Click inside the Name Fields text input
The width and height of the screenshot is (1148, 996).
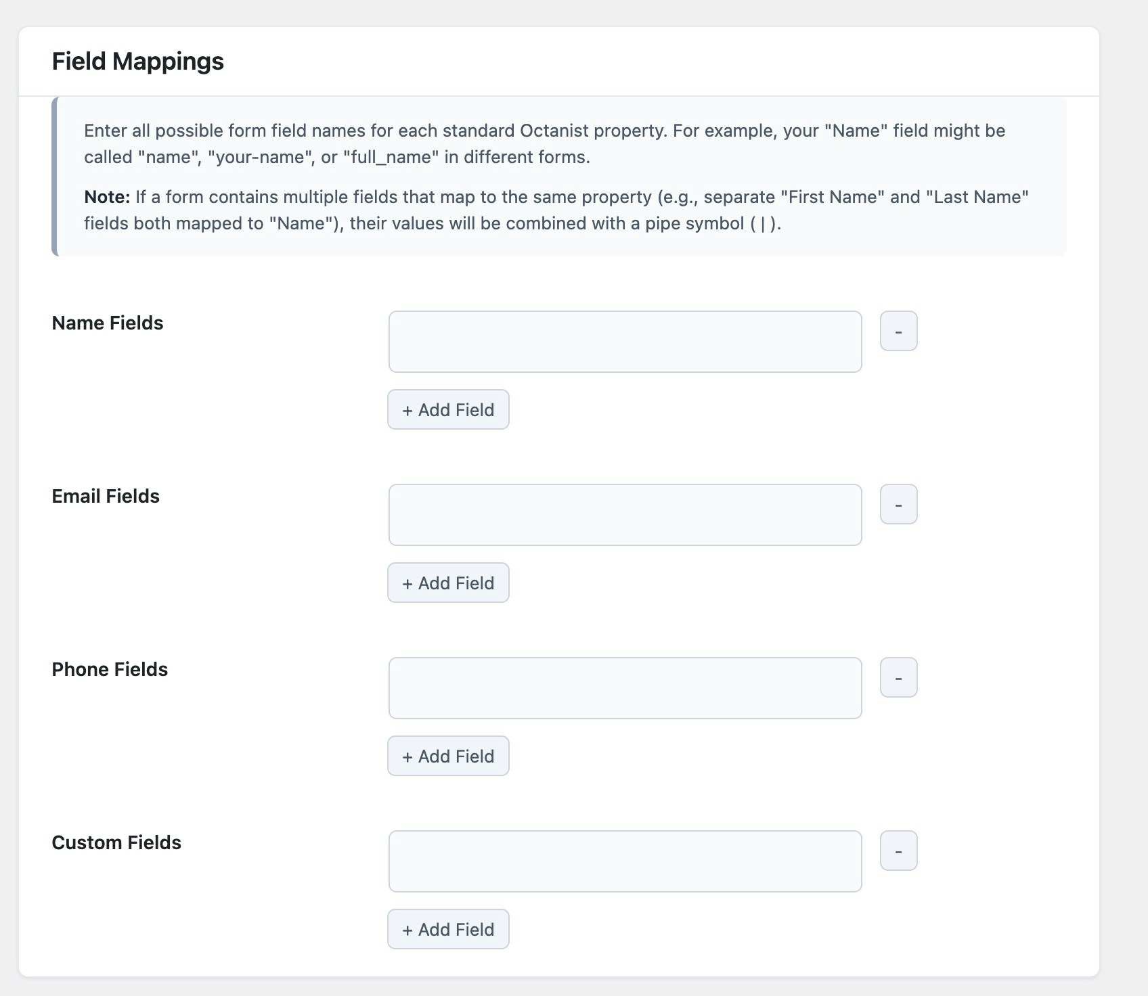624,341
